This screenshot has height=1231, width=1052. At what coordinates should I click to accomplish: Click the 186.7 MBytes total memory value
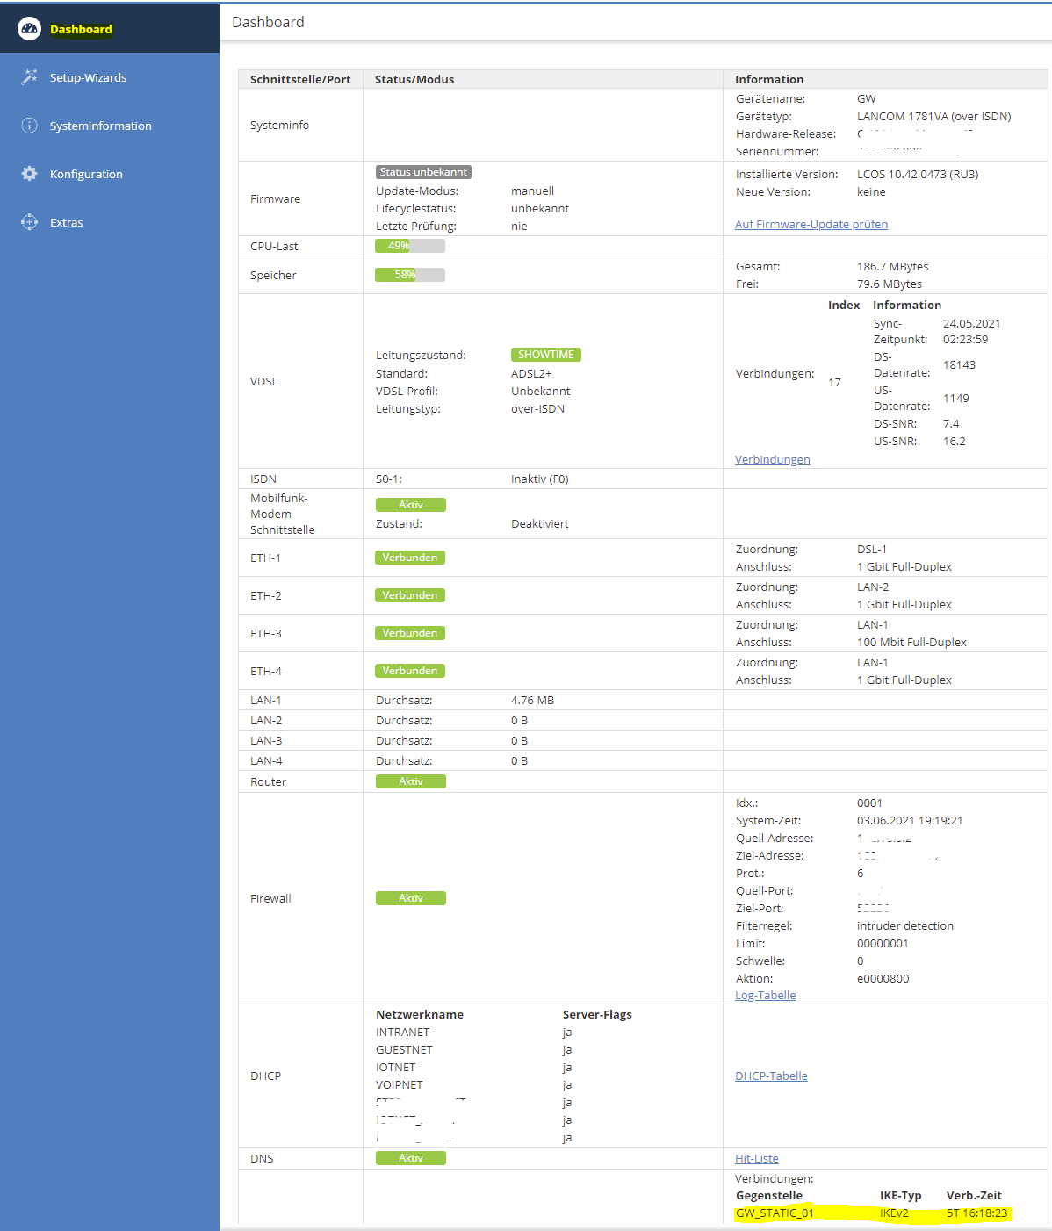[x=893, y=267]
